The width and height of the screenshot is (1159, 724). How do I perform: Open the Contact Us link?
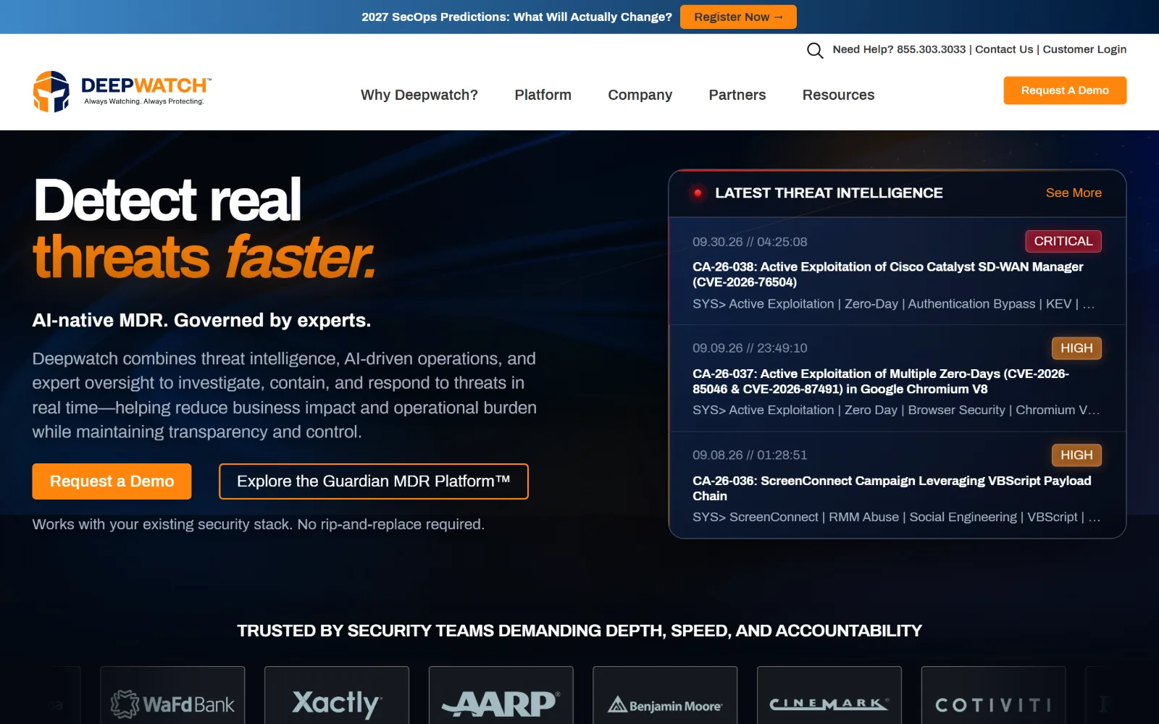pyautogui.click(x=1004, y=49)
